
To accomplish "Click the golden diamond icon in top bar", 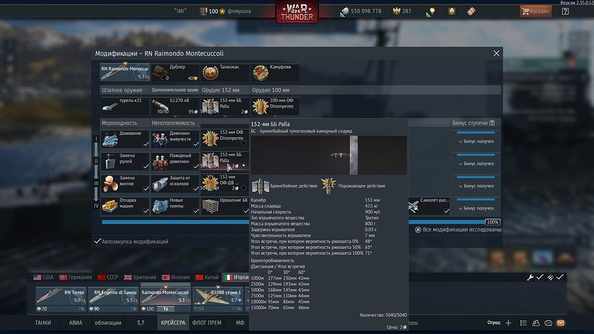I will (x=451, y=11).
